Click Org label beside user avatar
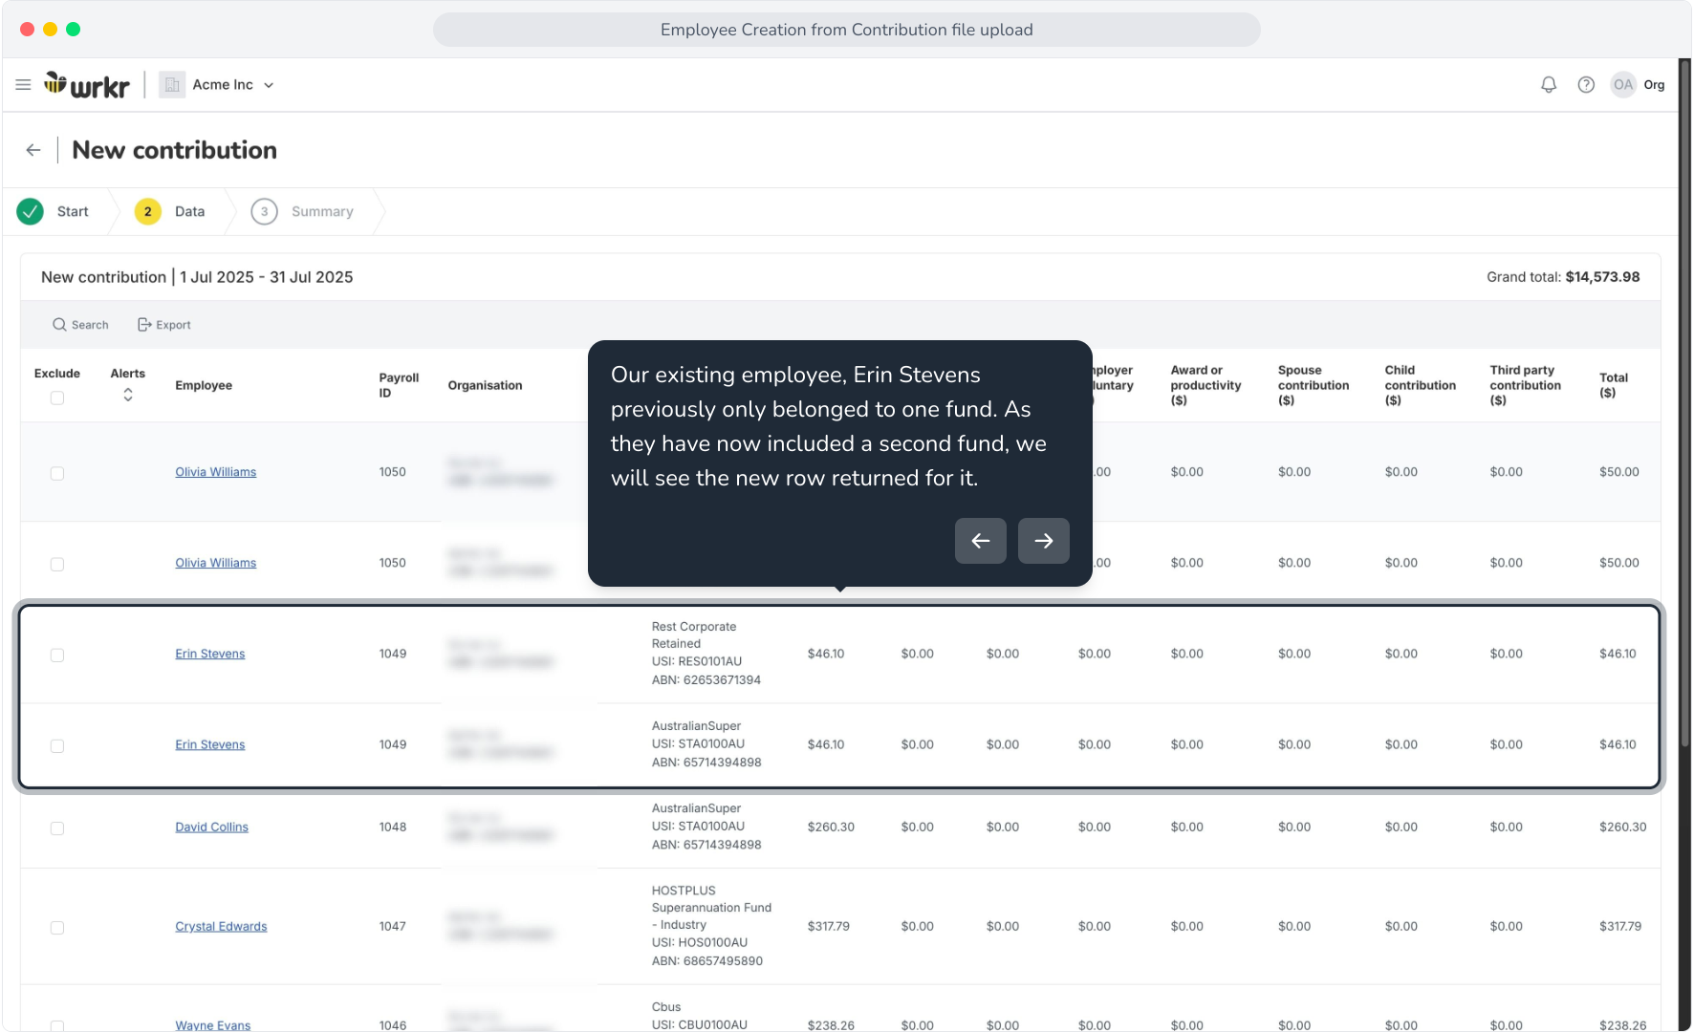 (x=1655, y=85)
